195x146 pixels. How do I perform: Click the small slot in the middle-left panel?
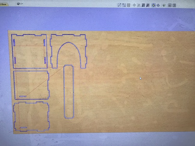[23, 96]
